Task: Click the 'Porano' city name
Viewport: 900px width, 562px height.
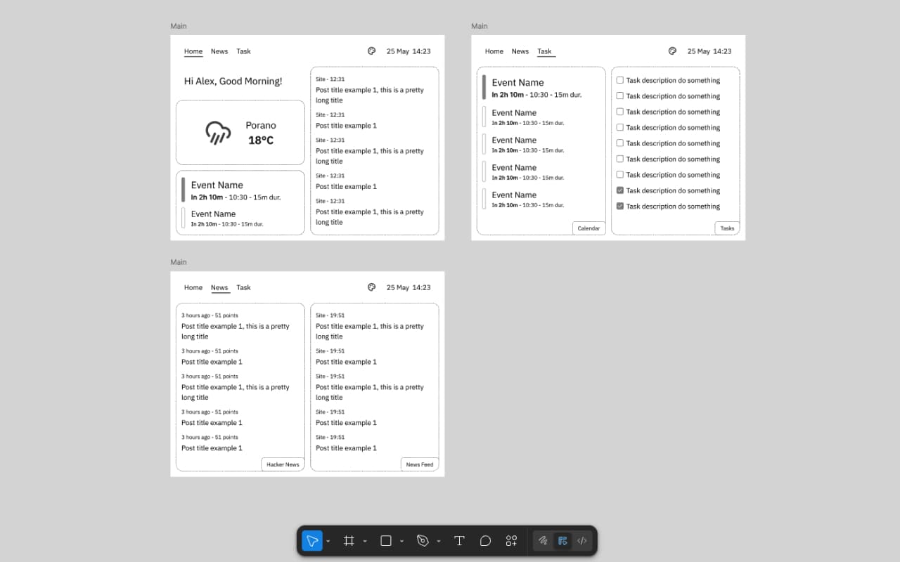Action: [x=261, y=125]
